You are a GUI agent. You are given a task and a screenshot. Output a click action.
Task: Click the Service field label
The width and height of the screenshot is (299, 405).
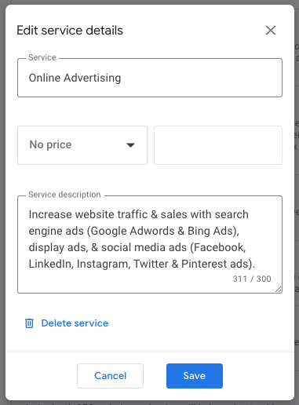tap(42, 57)
